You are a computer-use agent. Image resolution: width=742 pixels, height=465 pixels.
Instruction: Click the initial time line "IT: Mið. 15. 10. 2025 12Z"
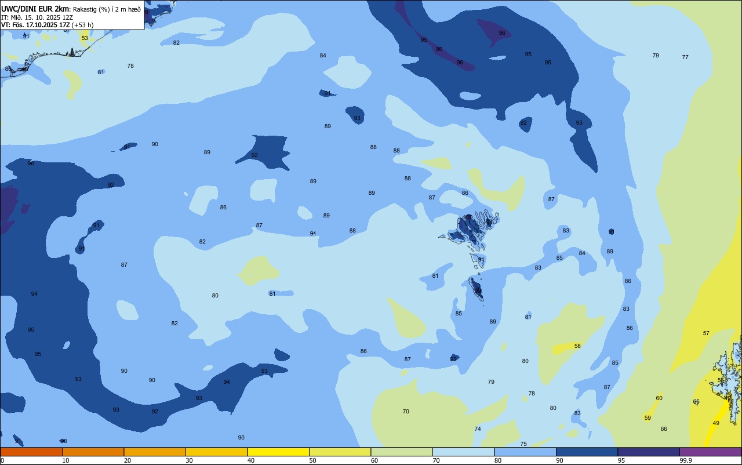(37, 17)
